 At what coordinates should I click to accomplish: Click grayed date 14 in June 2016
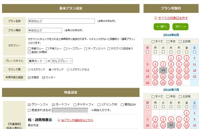point(163,70)
